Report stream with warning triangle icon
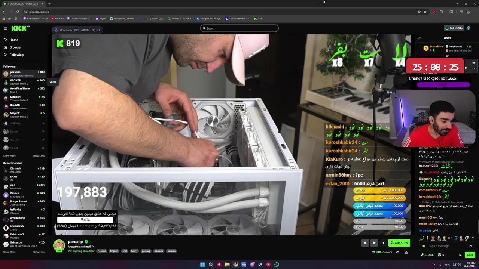 406,252
